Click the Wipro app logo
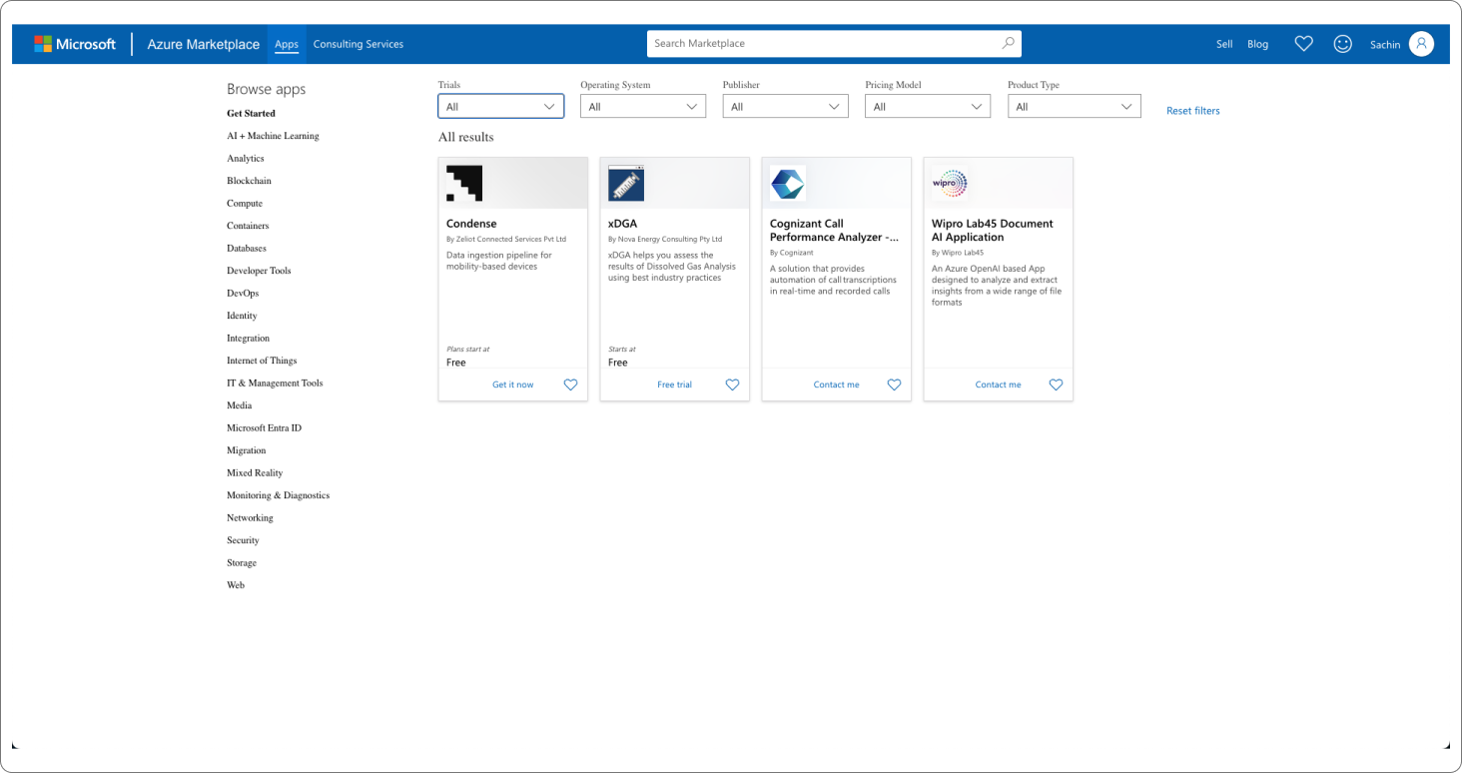The image size is (1462, 773). coord(950,184)
